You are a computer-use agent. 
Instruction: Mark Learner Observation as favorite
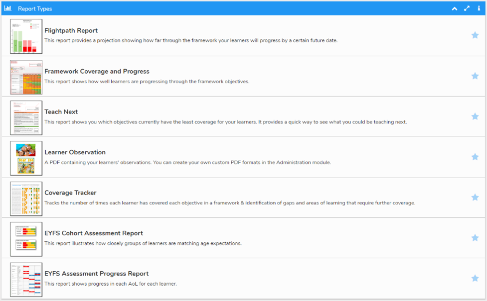[x=475, y=157]
